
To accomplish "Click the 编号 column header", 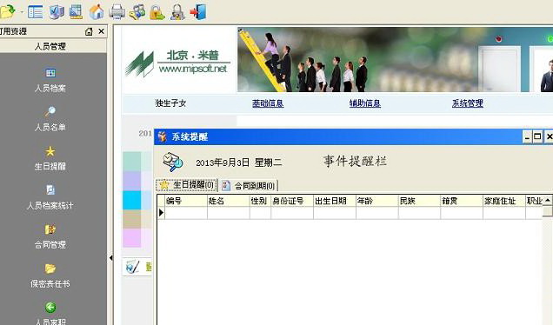I will tap(186, 201).
